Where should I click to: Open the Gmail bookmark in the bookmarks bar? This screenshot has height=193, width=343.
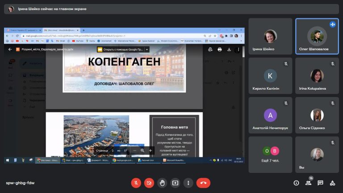click(61, 41)
